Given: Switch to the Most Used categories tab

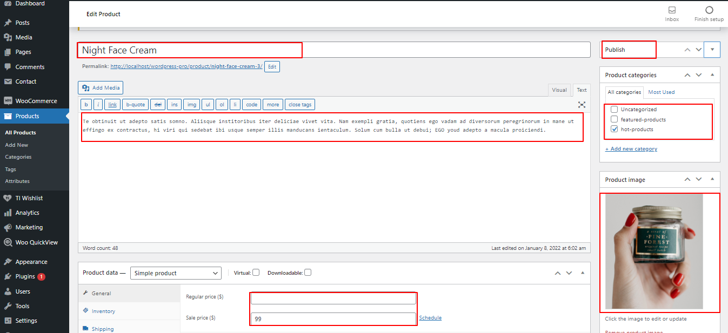Looking at the screenshot, I should tap(662, 92).
